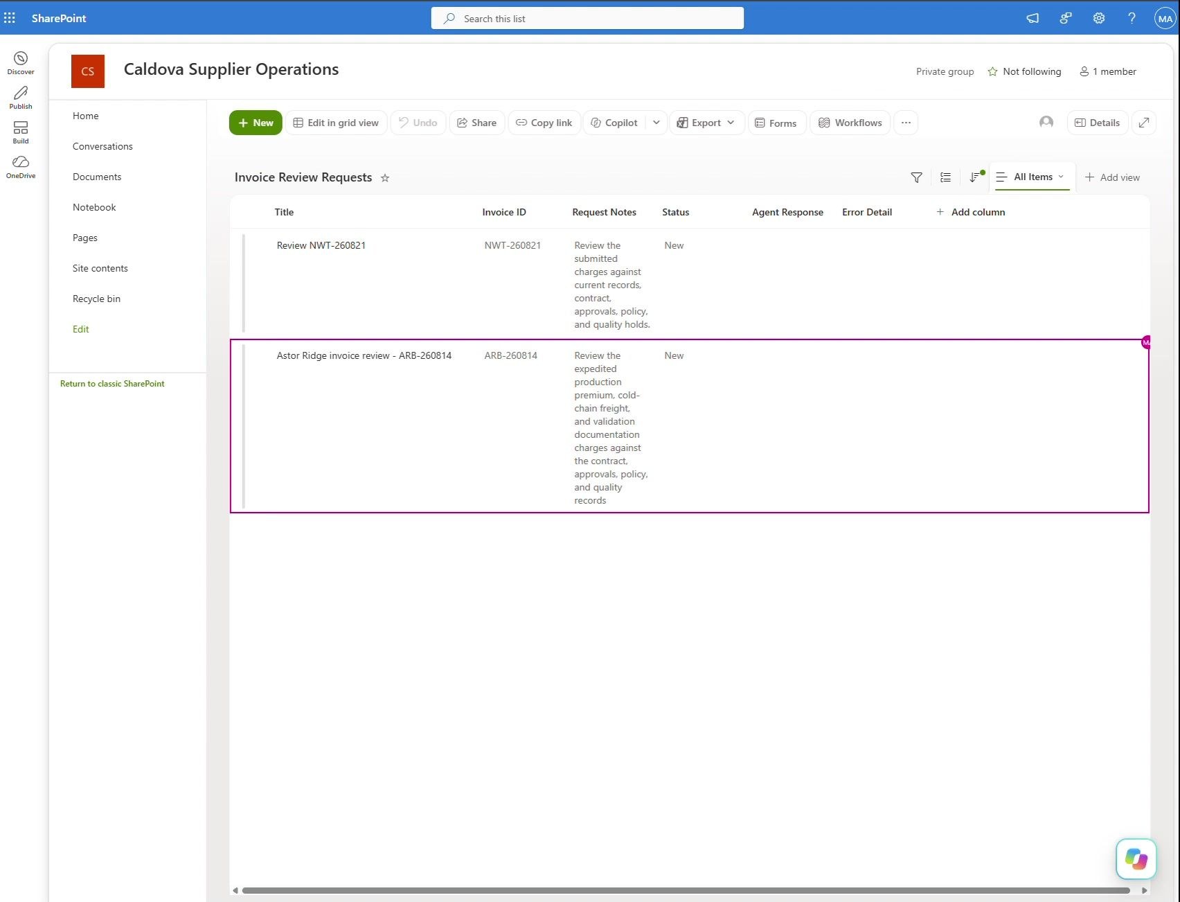The width and height of the screenshot is (1180, 902).
Task: Open the Title column header menu
Action: (x=284, y=212)
